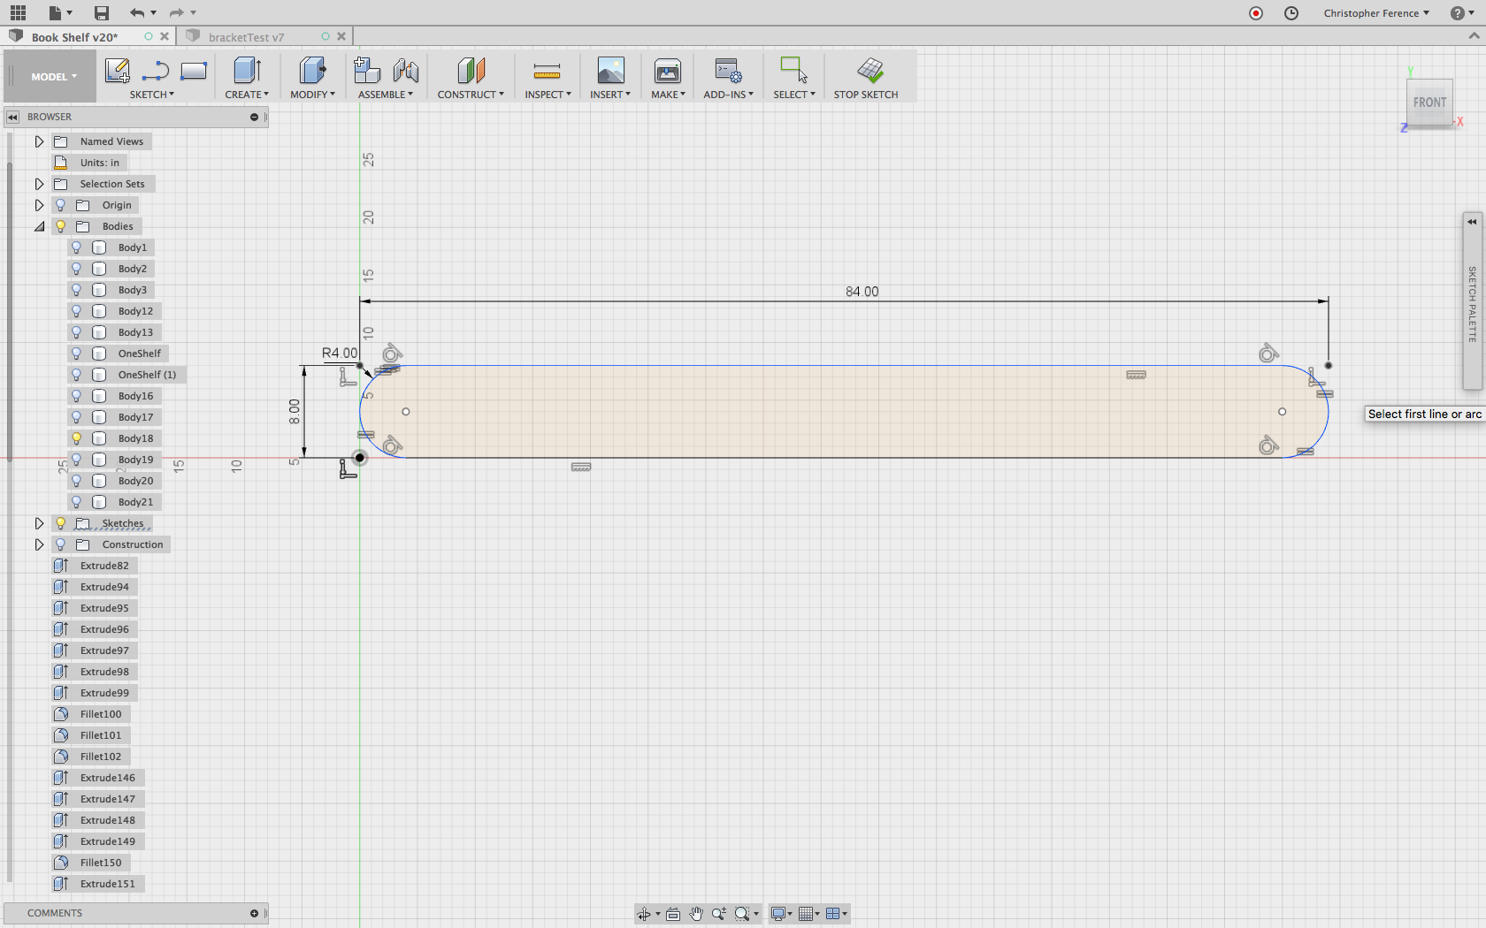This screenshot has width=1486, height=928.
Task: Collapse the Bodies folder
Action: [x=39, y=226]
